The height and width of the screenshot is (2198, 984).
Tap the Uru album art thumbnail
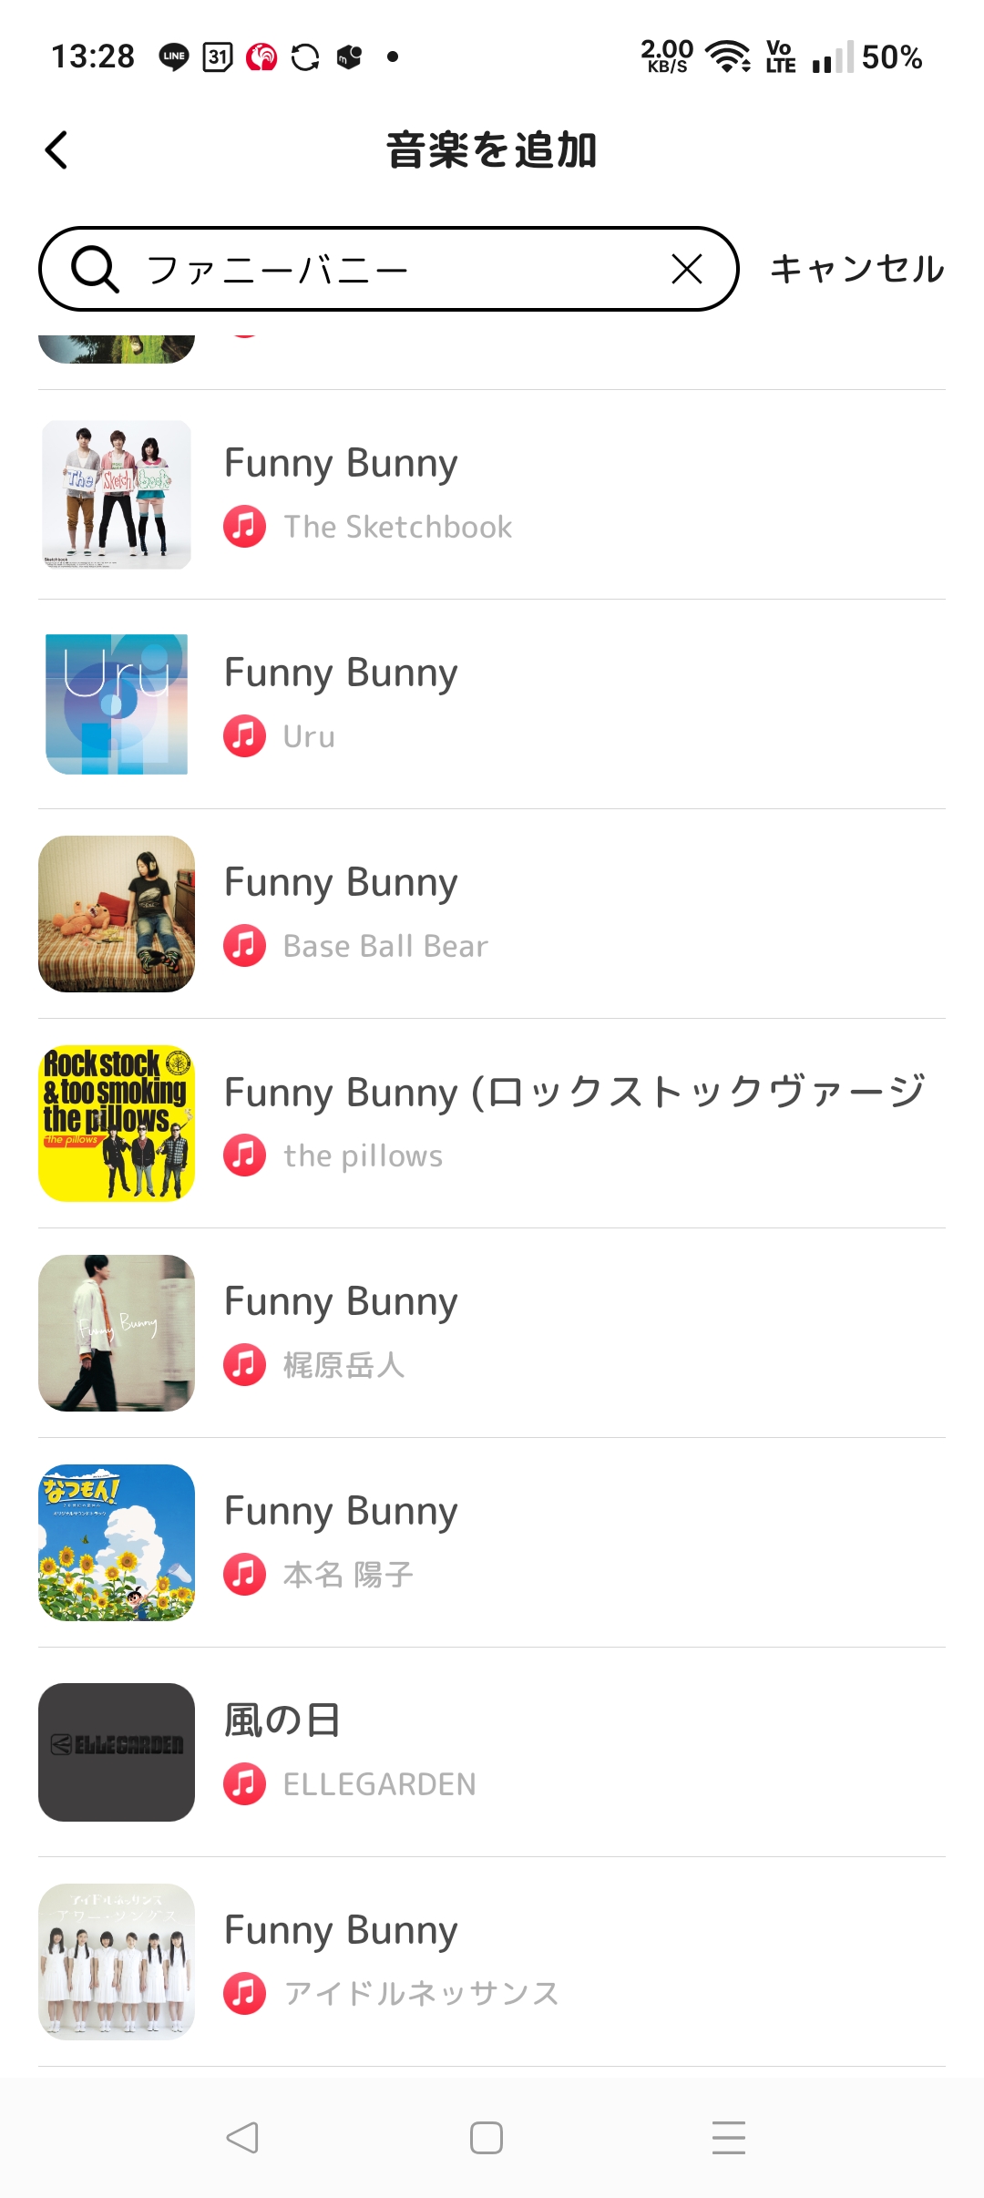click(x=117, y=704)
